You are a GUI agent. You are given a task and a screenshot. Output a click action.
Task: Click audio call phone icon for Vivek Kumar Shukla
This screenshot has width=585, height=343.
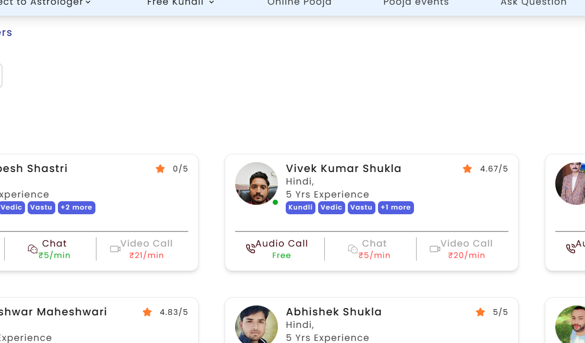tap(251, 249)
